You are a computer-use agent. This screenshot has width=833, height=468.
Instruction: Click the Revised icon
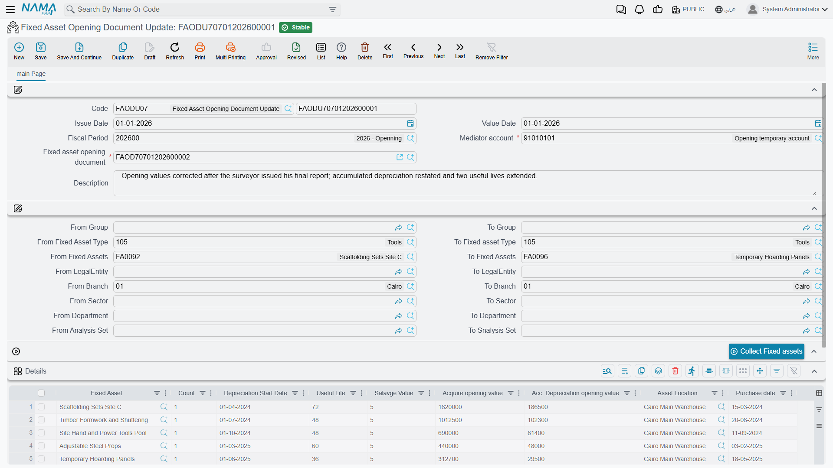[x=296, y=51]
